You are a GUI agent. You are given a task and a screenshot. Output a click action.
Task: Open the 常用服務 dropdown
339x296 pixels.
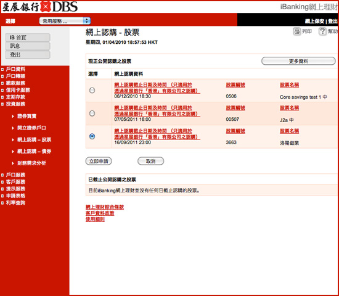tap(65, 21)
